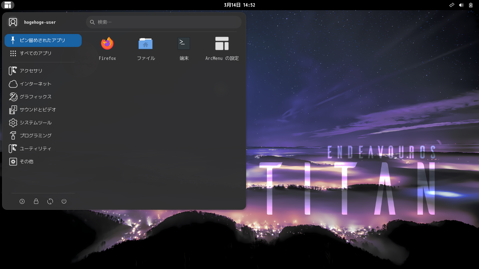Click the lock screen padlock icon

pos(36,201)
